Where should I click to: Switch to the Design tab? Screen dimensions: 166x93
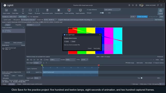click(x=4, y=84)
